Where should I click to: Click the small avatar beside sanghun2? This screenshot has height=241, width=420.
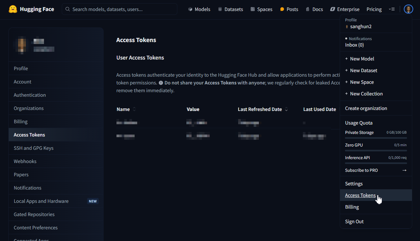[x=347, y=27]
